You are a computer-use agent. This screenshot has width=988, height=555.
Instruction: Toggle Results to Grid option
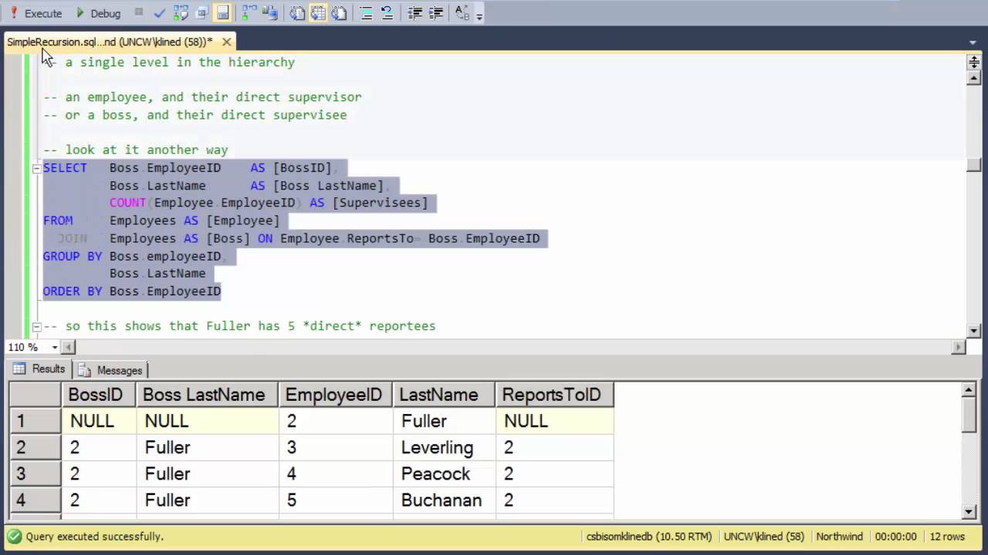tap(318, 13)
